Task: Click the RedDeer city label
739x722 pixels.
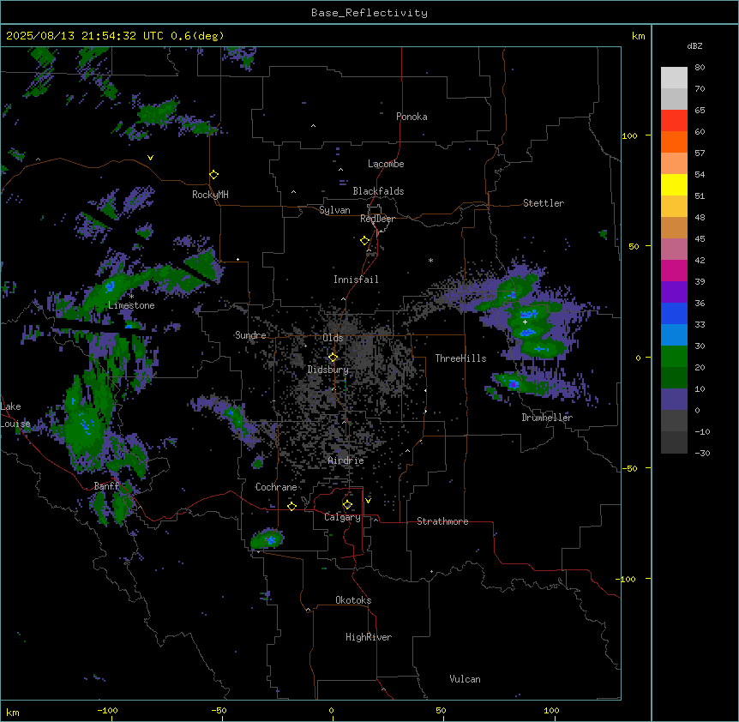Action: point(377,219)
